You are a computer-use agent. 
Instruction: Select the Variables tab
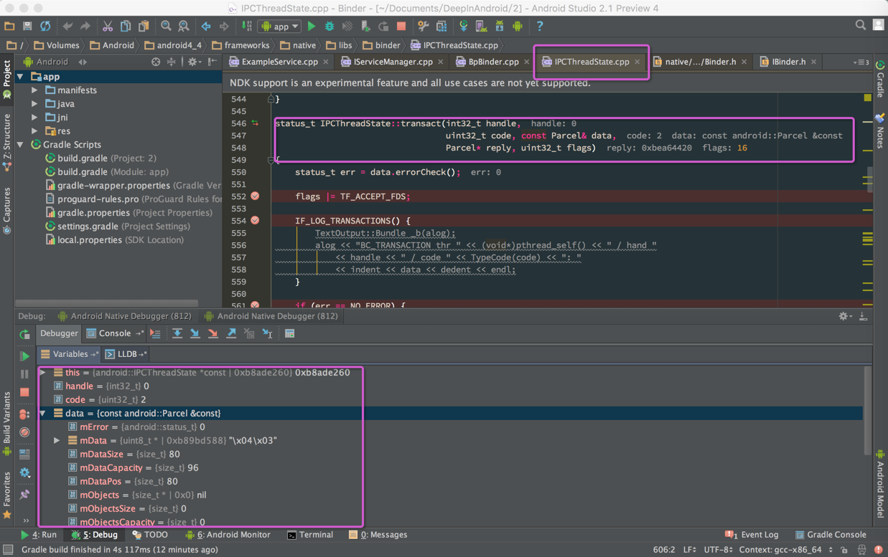click(x=70, y=354)
